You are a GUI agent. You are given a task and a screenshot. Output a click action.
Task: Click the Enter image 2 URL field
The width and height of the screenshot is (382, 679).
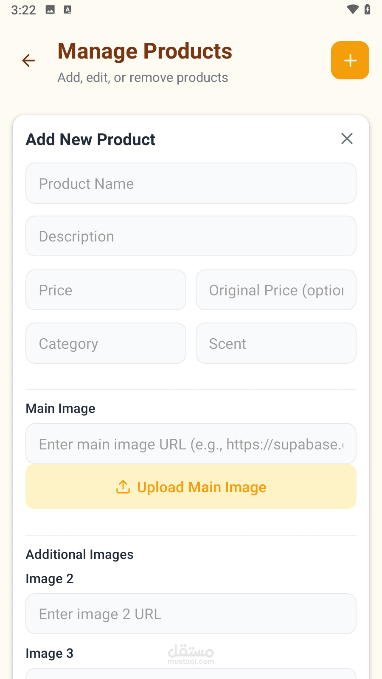pyautogui.click(x=191, y=614)
